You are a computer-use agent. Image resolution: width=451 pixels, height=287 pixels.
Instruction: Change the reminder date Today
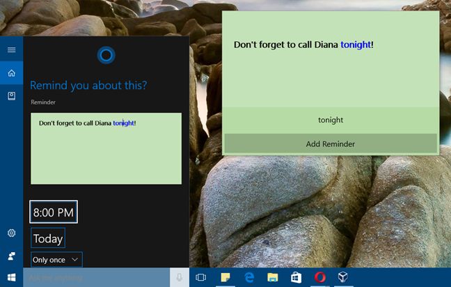click(48, 238)
